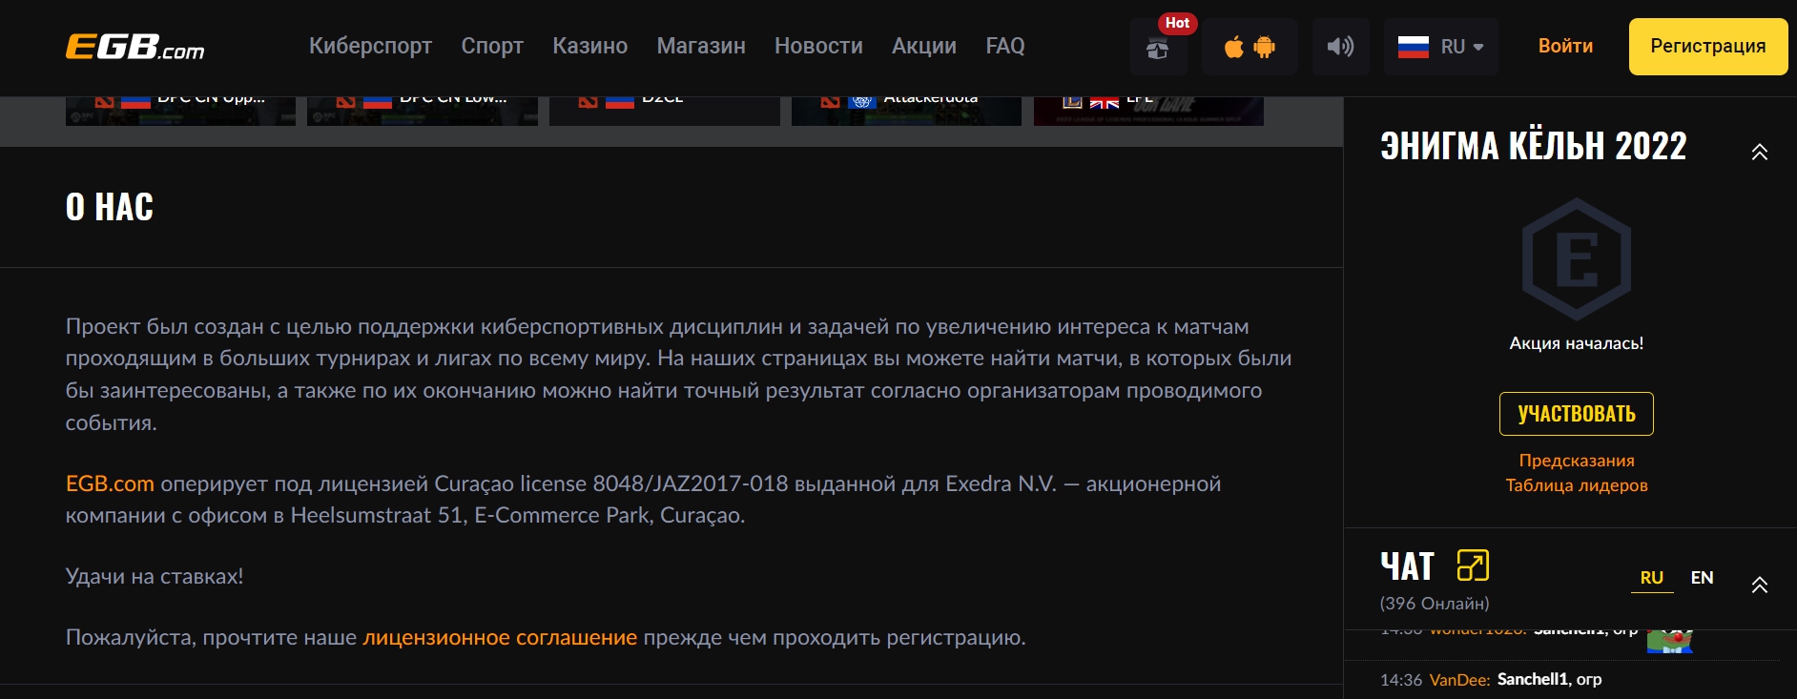
Task: Click the Акция началась! text
Action: point(1576,343)
